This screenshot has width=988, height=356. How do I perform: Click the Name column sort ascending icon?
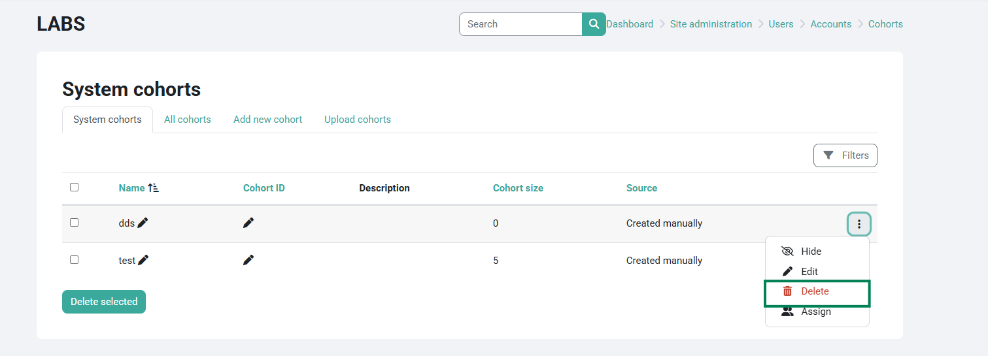[x=153, y=188]
